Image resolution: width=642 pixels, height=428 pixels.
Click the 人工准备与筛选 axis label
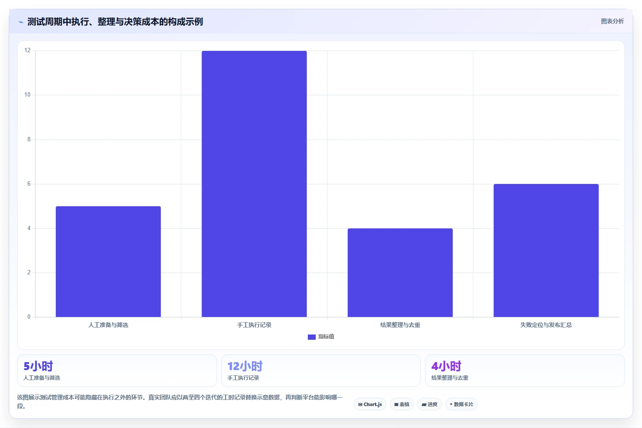coord(108,325)
